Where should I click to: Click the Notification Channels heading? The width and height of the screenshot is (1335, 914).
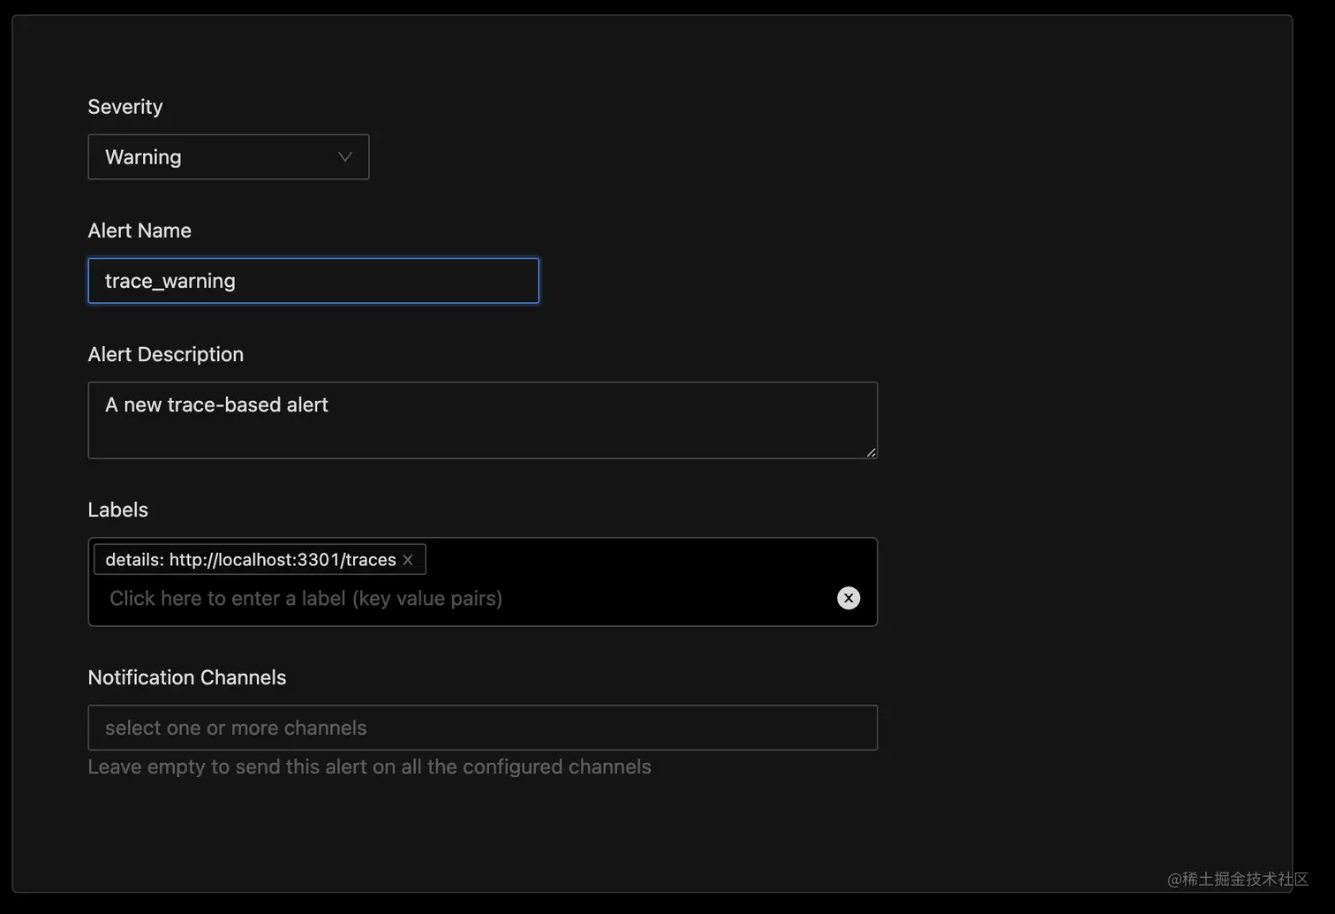[x=187, y=677]
